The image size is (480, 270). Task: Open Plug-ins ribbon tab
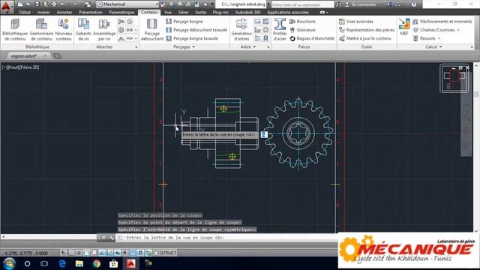[220, 12]
